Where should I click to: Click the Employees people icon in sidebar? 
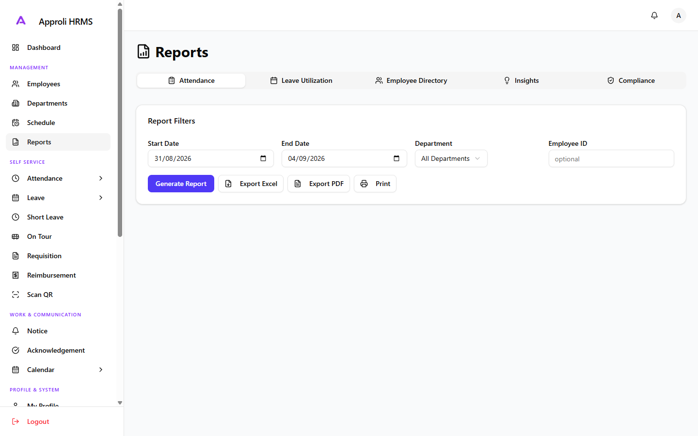(x=16, y=84)
